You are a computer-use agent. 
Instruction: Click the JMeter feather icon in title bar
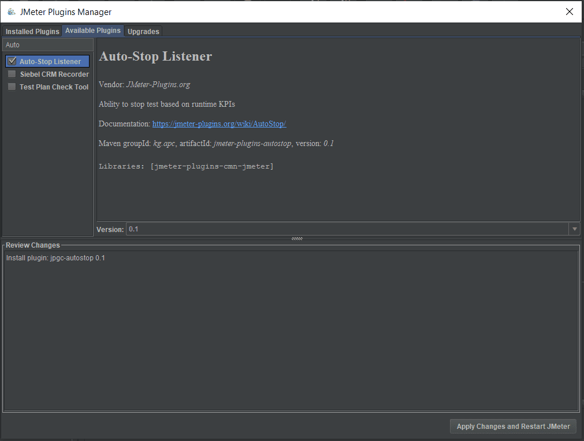(x=11, y=12)
